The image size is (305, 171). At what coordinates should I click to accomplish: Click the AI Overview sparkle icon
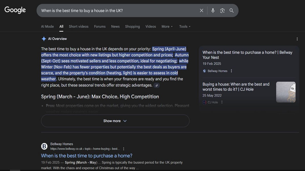point(44,39)
